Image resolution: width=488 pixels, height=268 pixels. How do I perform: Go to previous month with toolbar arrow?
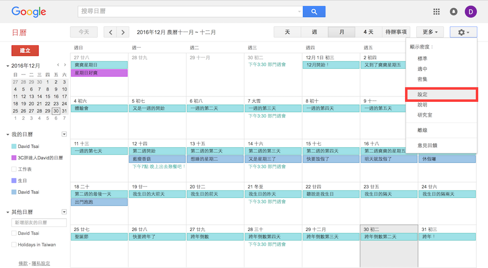click(x=111, y=32)
